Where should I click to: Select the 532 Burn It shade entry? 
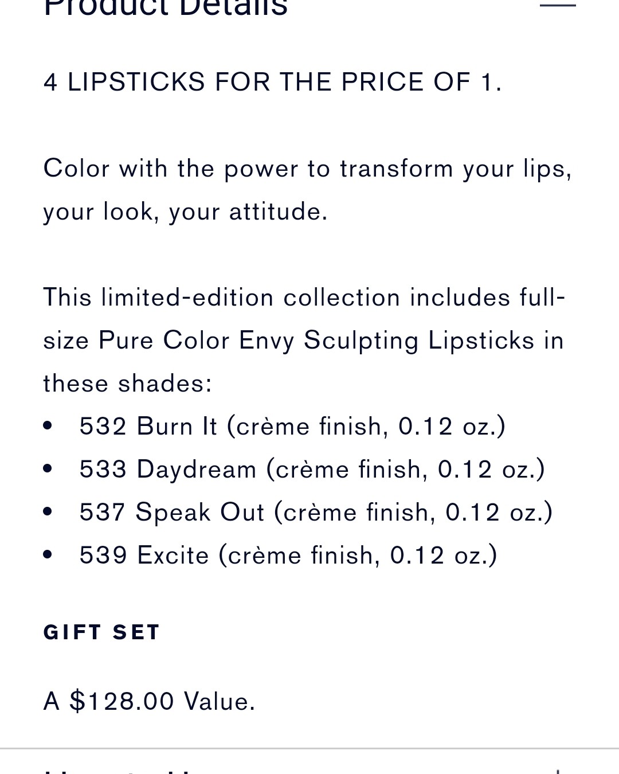pyautogui.click(x=292, y=427)
